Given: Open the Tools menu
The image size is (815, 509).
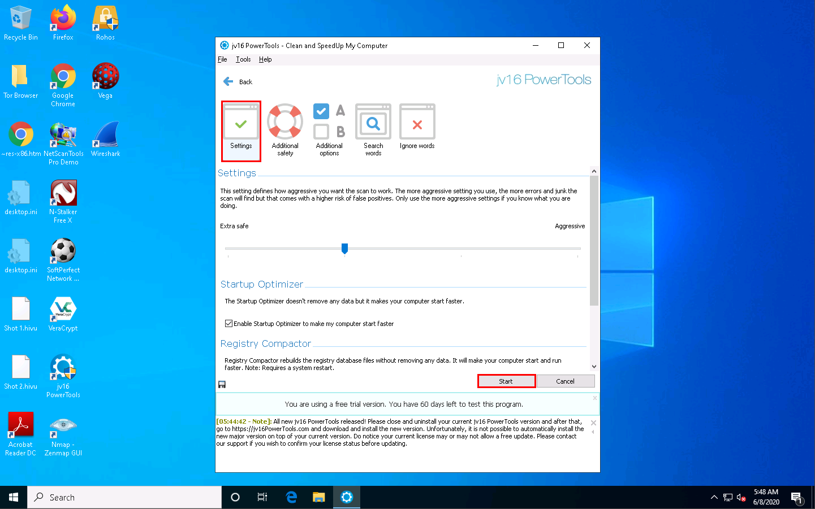Looking at the screenshot, I should point(243,59).
